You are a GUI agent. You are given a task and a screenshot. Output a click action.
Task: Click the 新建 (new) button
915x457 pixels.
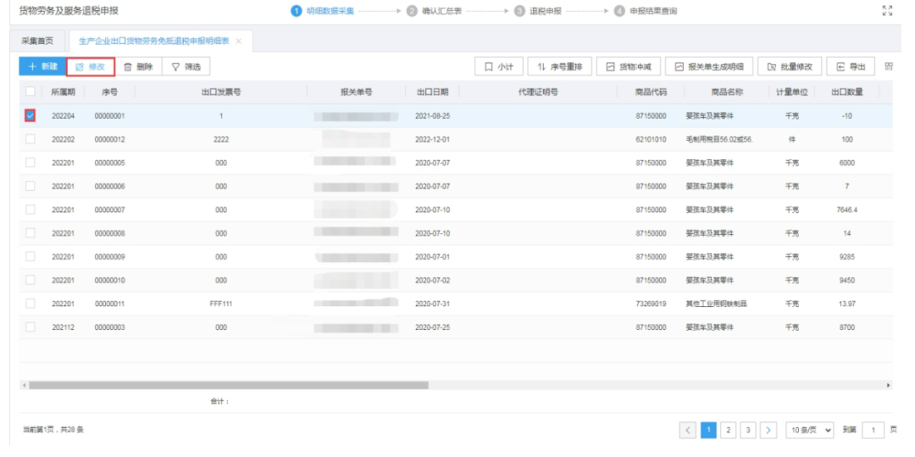(x=42, y=66)
